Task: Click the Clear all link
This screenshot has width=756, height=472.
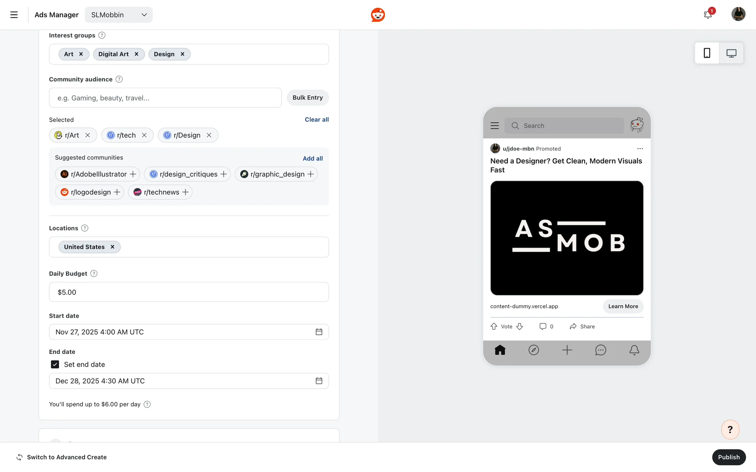Action: click(x=317, y=120)
